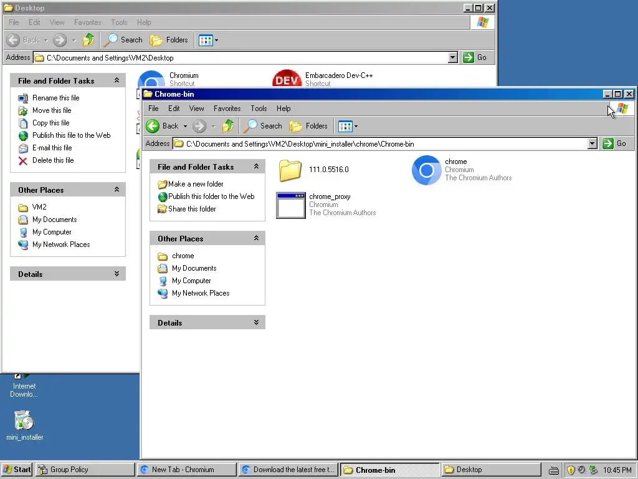Click Rename this file in Desktop window
Screen dimensions: 638x479
tap(55, 98)
